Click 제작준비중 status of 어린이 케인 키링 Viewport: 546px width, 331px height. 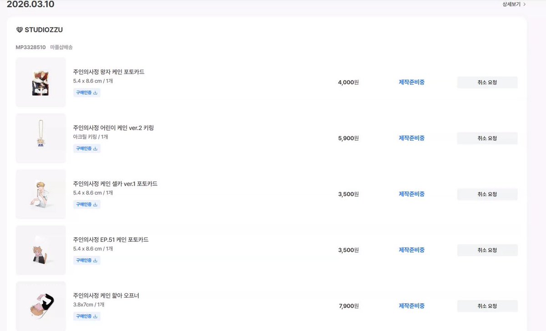coord(412,138)
